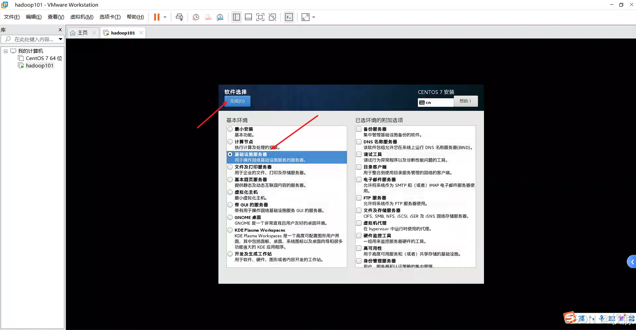The width and height of the screenshot is (636, 330).
Task: Open the 选项卡(T) menu
Action: 110,17
